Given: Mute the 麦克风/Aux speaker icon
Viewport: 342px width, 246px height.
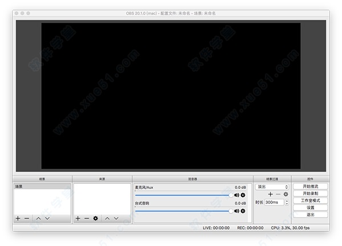Looking at the screenshot, I should [237, 195].
